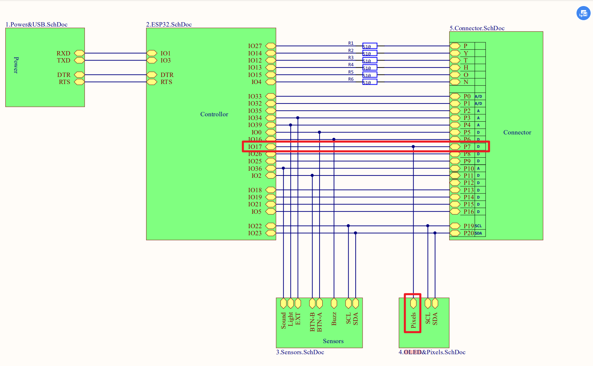Select the N connector port symbol
Screen dimensions: 593x366
[455, 82]
